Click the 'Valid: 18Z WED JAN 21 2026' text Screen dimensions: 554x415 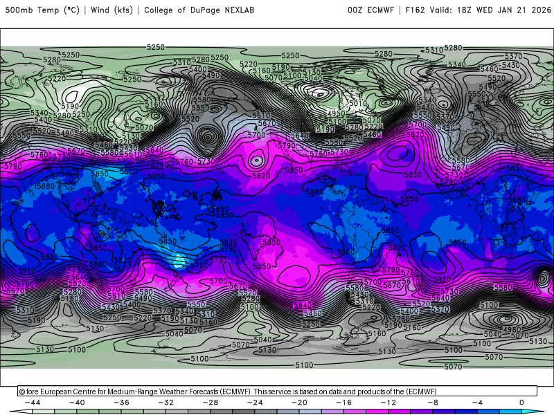[x=490, y=10]
